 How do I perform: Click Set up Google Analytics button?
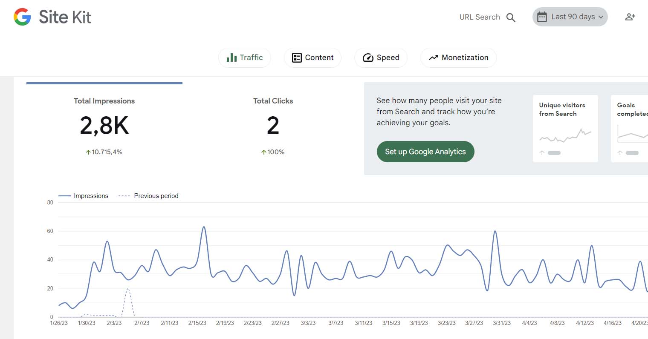[x=425, y=152]
